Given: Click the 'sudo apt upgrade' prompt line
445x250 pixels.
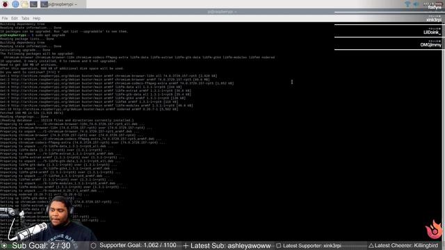Looking at the screenshot, I should click(x=33, y=35).
